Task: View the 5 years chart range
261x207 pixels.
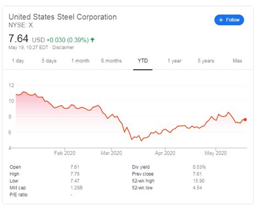Action: coord(206,61)
